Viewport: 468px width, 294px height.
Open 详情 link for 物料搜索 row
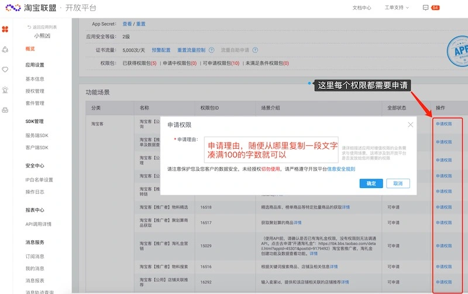(x=333, y=266)
